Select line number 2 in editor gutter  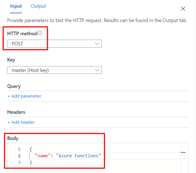19,156
